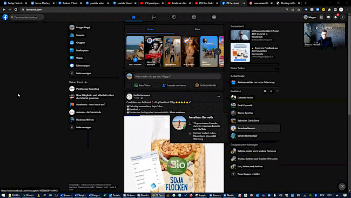Compose a new message with the pencil icon
351x198 pixels.
(x=342, y=186)
